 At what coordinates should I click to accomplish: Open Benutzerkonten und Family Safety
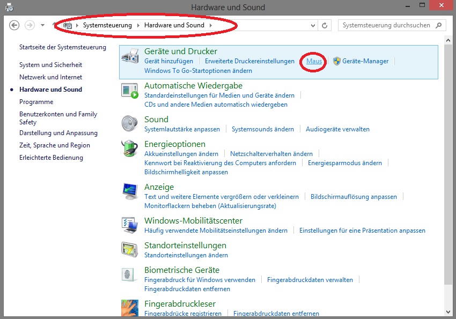click(x=58, y=118)
